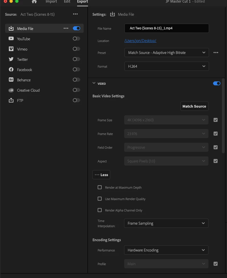The width and height of the screenshot is (227, 278).
Task: Collapse the VIDEO section chevron
Action: click(94, 84)
